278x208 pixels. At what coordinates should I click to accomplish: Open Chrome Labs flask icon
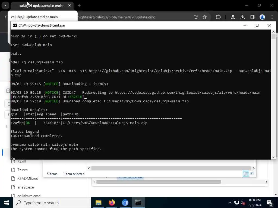tap(233, 17)
